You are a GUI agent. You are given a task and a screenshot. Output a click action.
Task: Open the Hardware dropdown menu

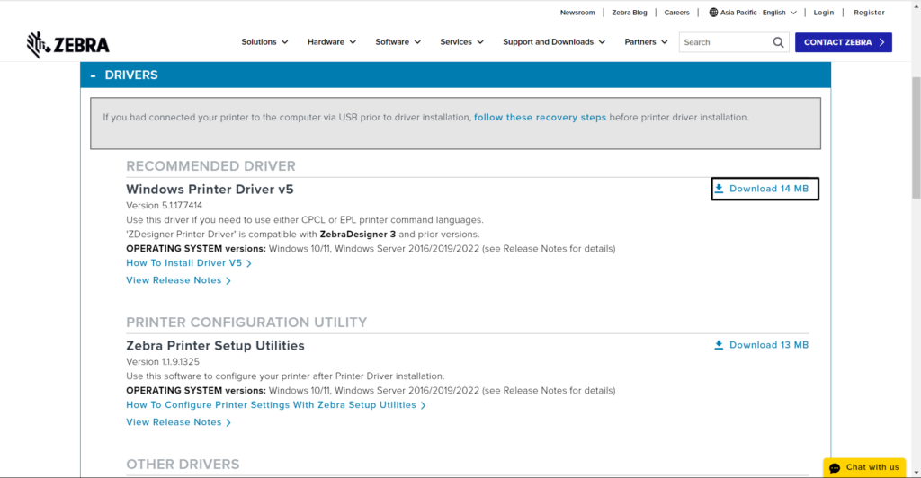[x=331, y=42]
